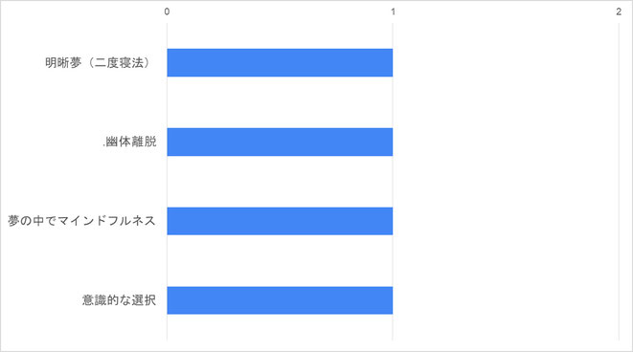Screen dimensions: 633x352
Task: Click the 0 axis tick label
Action: (167, 12)
